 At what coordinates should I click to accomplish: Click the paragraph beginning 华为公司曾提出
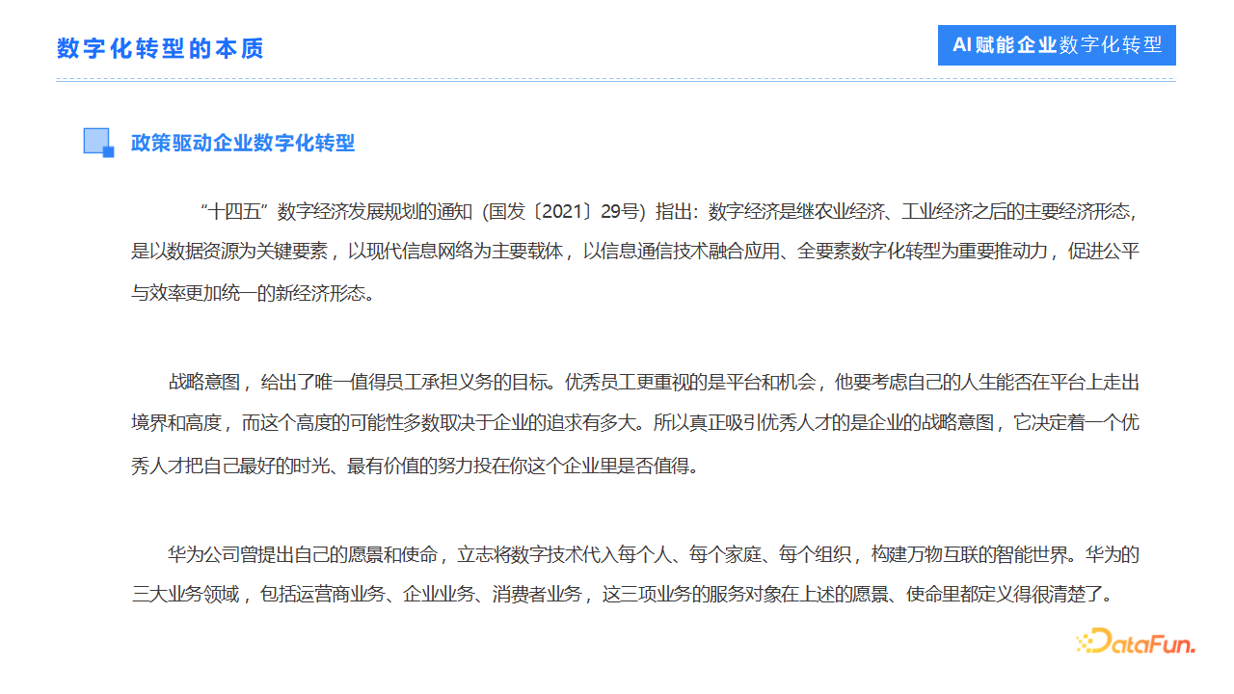coord(635,574)
